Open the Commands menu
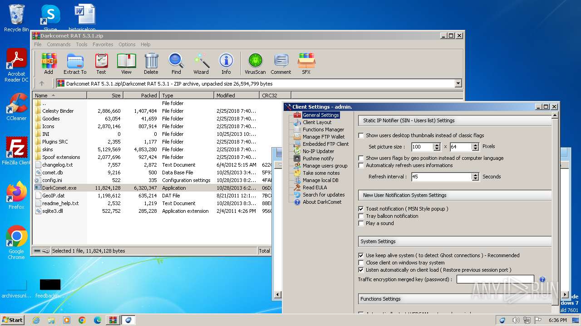Screen dimensions: 581x326 coord(59,44)
